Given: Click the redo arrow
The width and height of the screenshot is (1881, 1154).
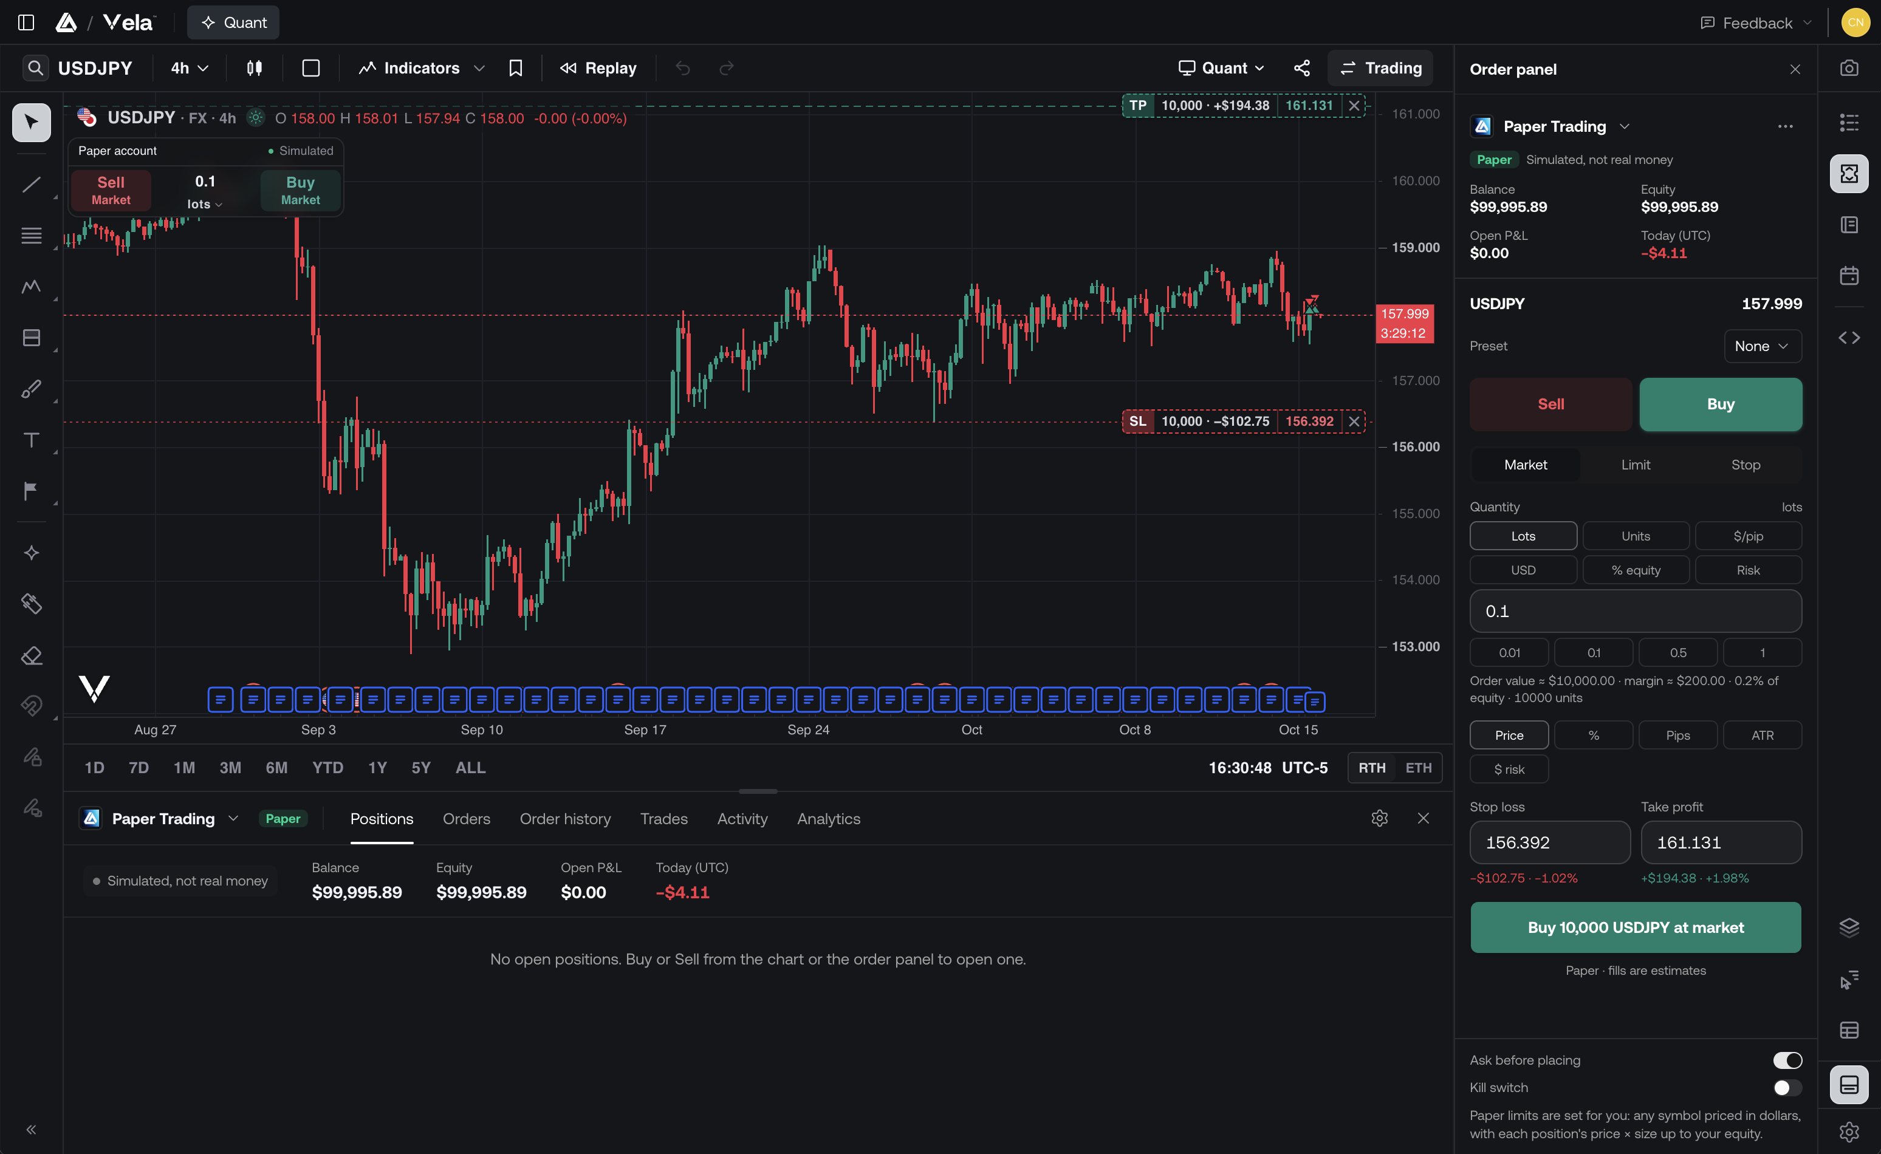Looking at the screenshot, I should coord(726,68).
